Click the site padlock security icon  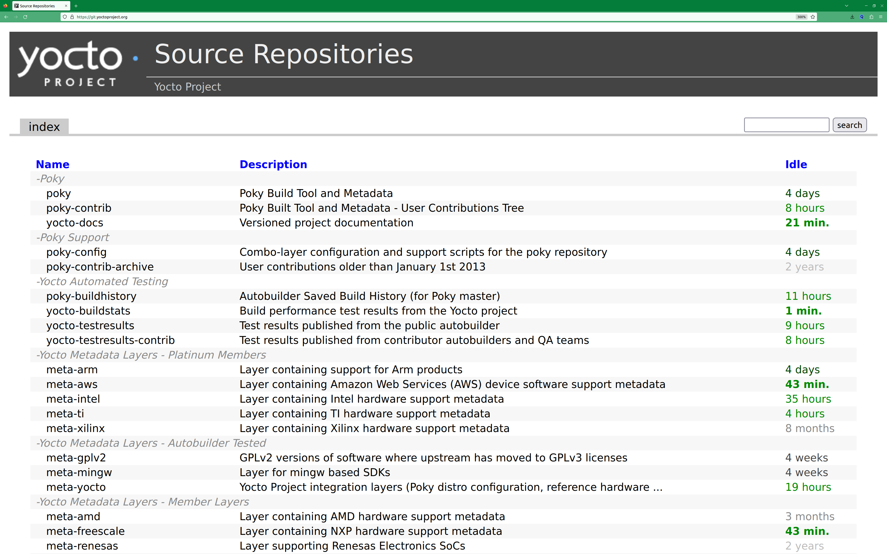[x=72, y=17]
